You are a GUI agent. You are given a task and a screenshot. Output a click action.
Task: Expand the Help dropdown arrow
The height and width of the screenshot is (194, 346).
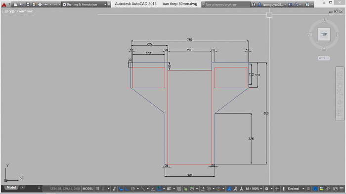[312, 4]
